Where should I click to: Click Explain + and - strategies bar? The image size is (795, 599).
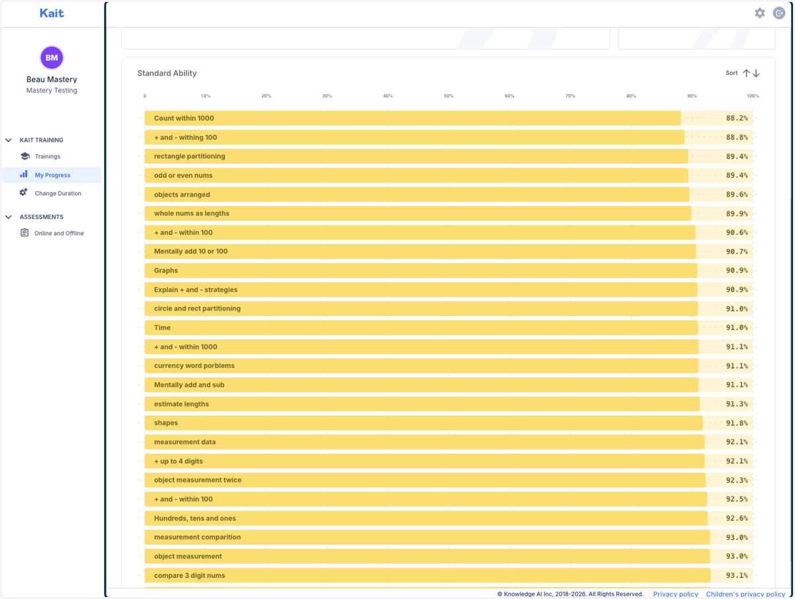[x=421, y=290]
